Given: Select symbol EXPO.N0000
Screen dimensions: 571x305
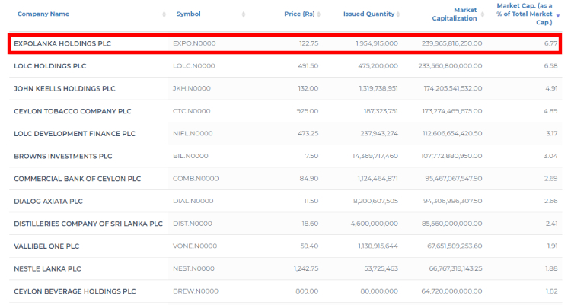Looking at the screenshot, I should 194,43.
